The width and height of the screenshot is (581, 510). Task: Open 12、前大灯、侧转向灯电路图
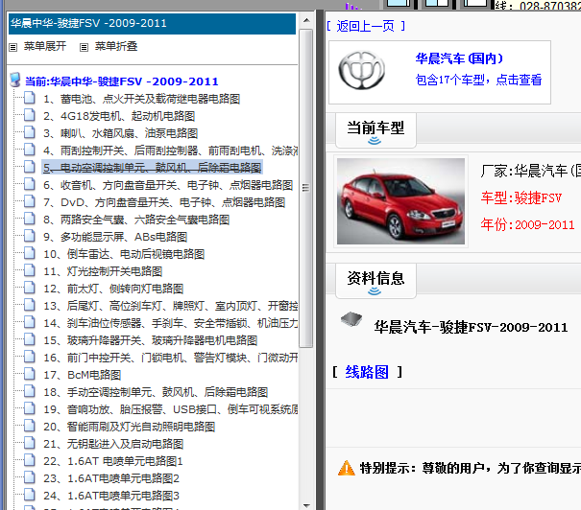click(113, 289)
